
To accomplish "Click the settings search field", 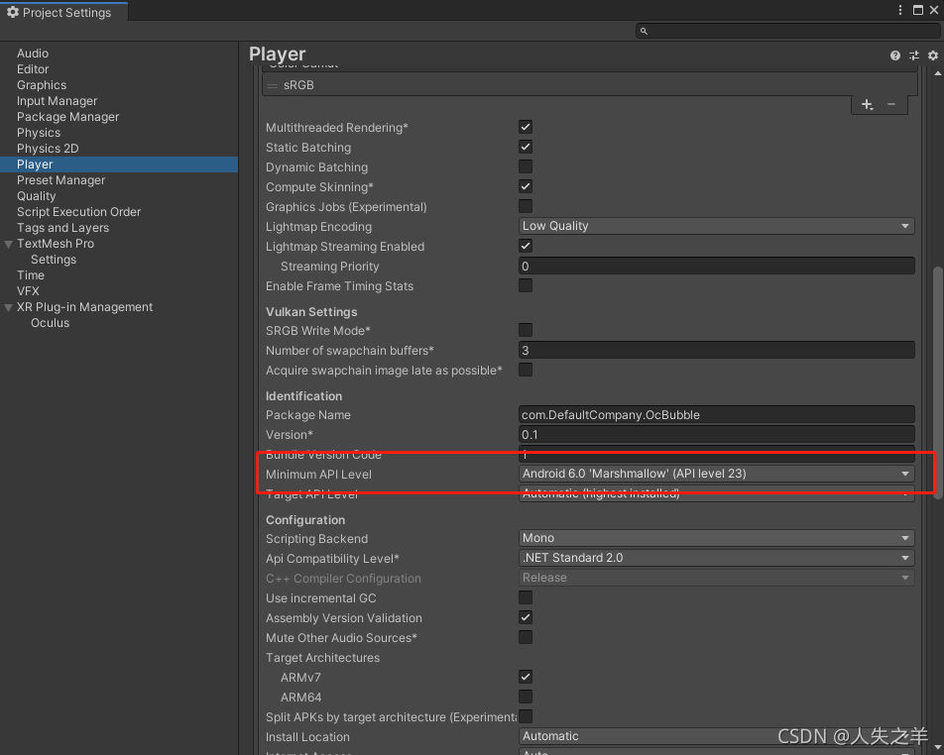I will [x=787, y=31].
